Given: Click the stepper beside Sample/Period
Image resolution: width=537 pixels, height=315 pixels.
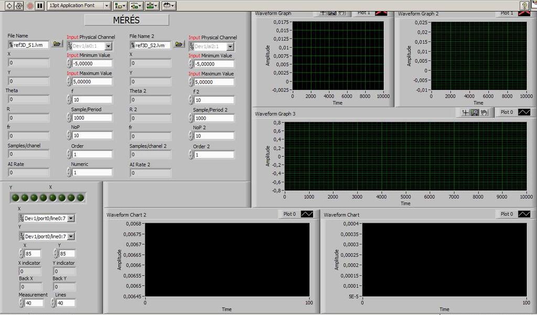Looking at the screenshot, I should [69, 117].
